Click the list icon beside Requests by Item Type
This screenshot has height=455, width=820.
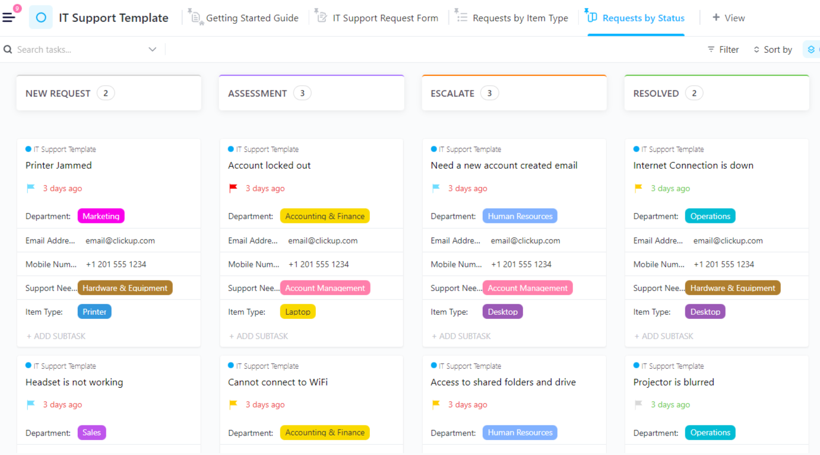[x=462, y=17]
